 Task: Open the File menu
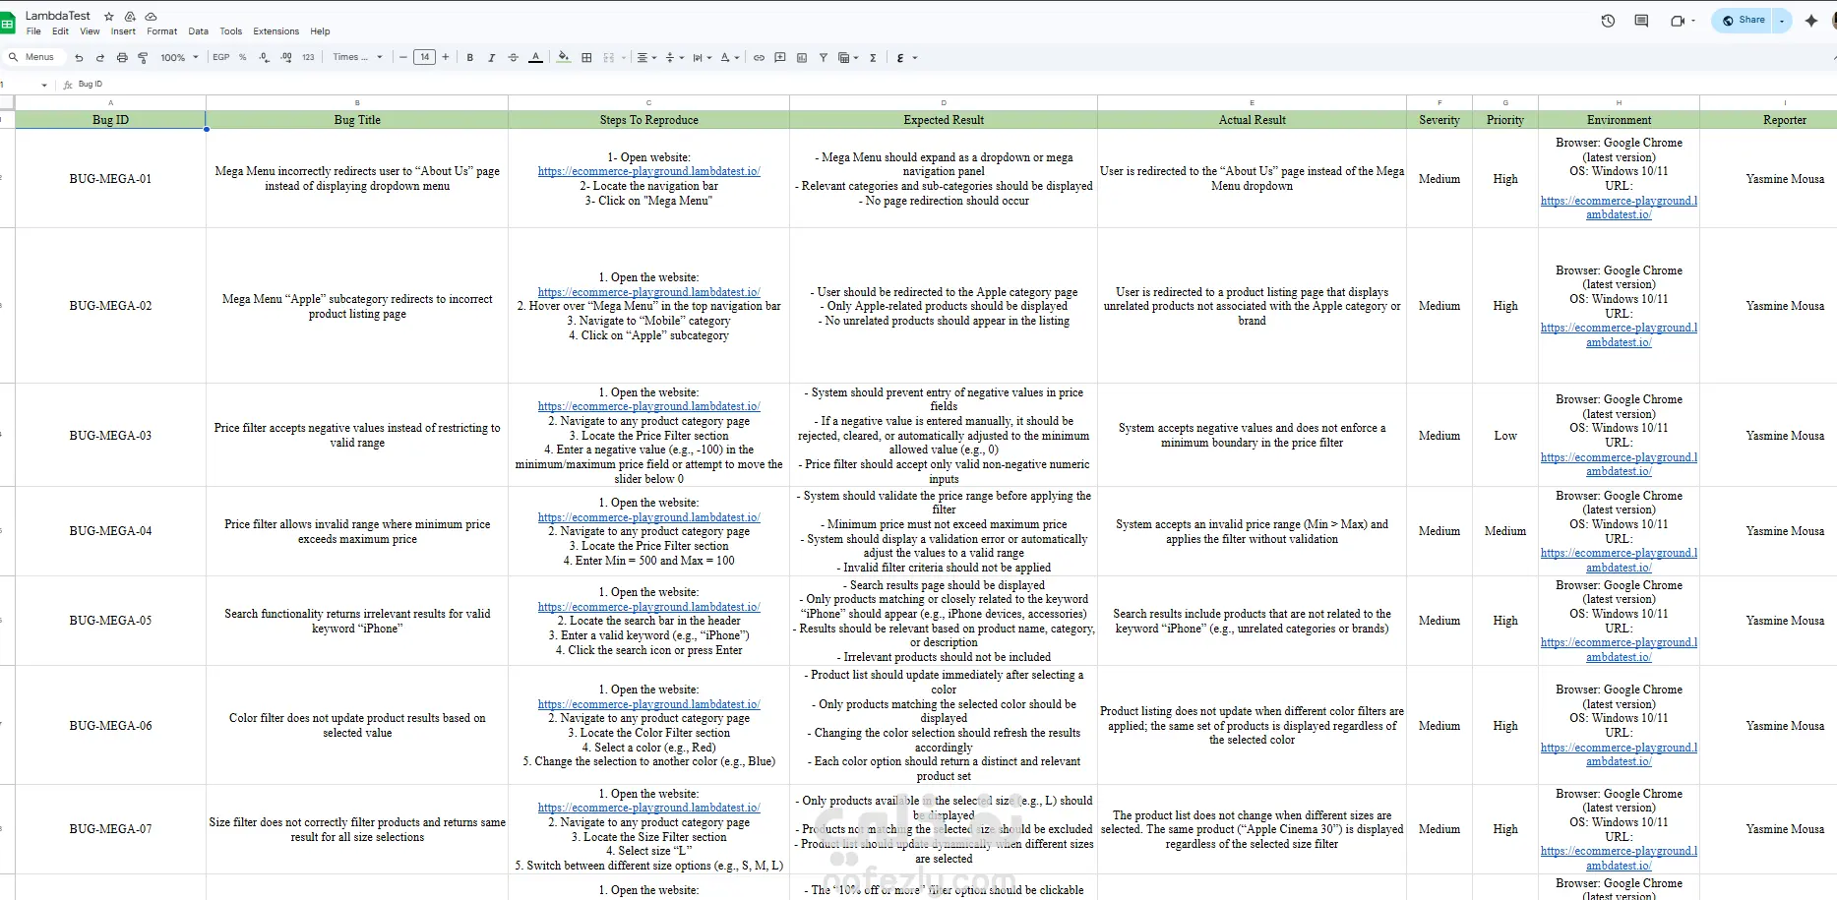point(33,31)
